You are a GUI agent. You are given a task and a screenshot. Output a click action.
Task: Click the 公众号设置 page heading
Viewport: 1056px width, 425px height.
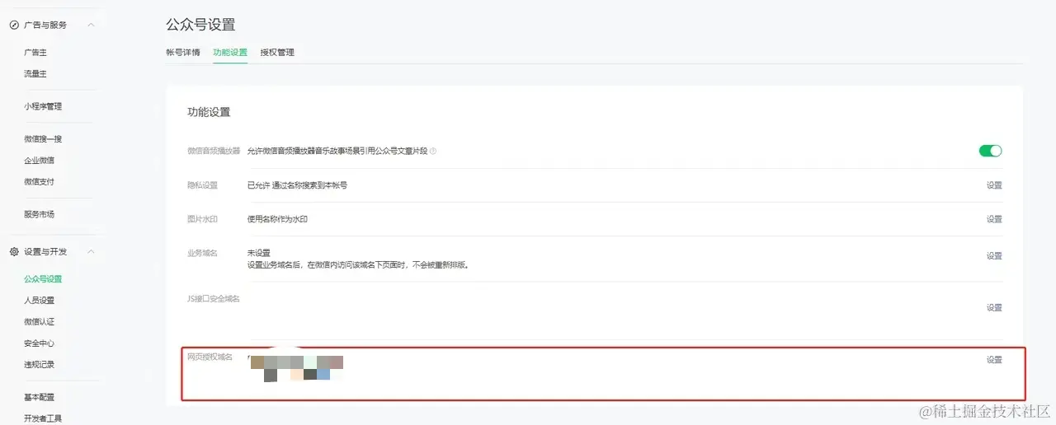point(200,25)
